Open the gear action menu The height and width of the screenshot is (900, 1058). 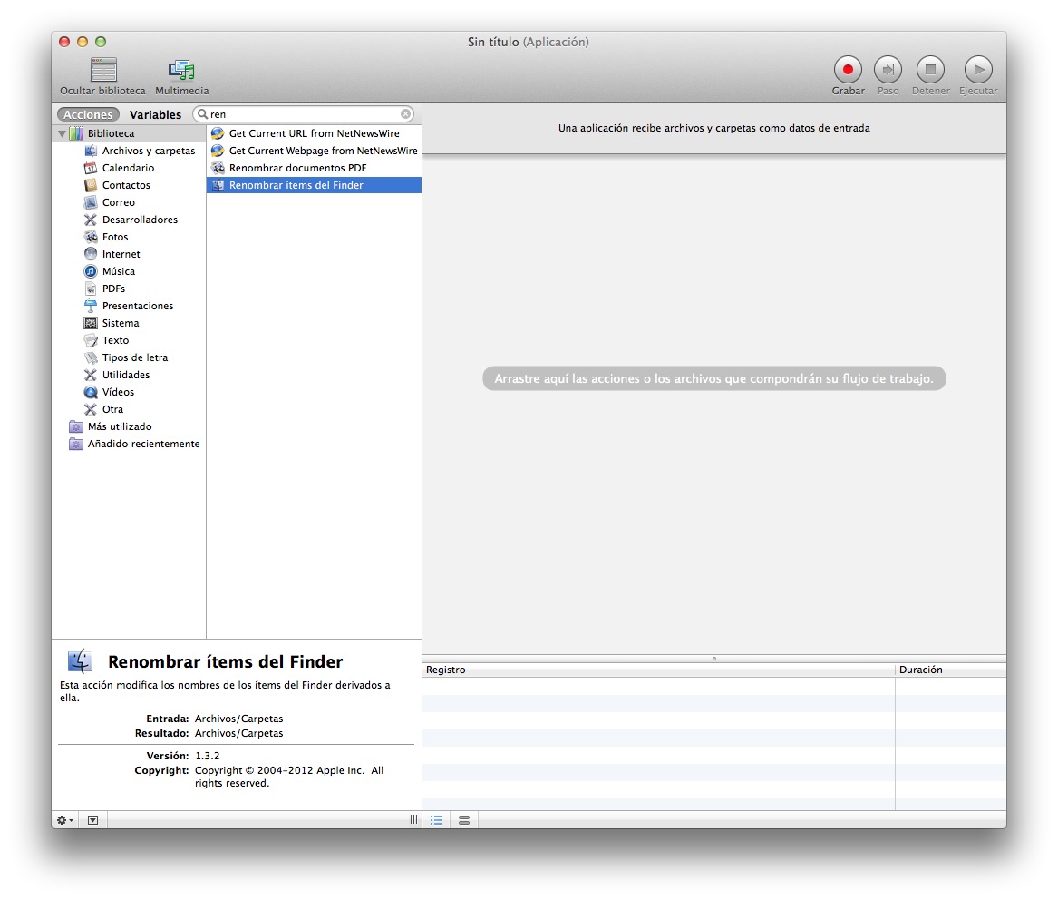point(64,820)
